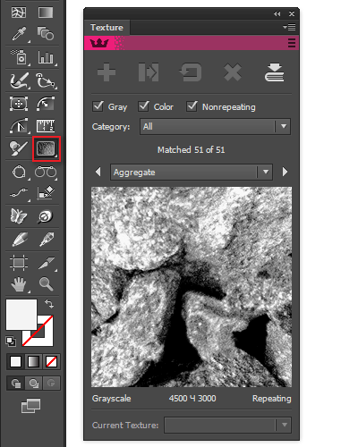This screenshot has width=358, height=447.
Task: Open the Category dropdown set to All
Action: pos(215,127)
